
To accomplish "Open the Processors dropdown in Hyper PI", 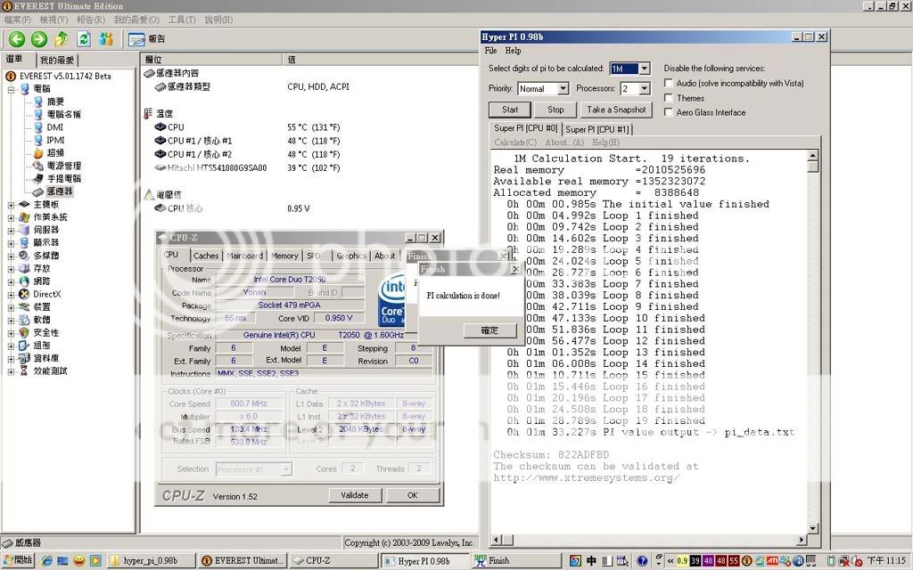I will (x=644, y=88).
